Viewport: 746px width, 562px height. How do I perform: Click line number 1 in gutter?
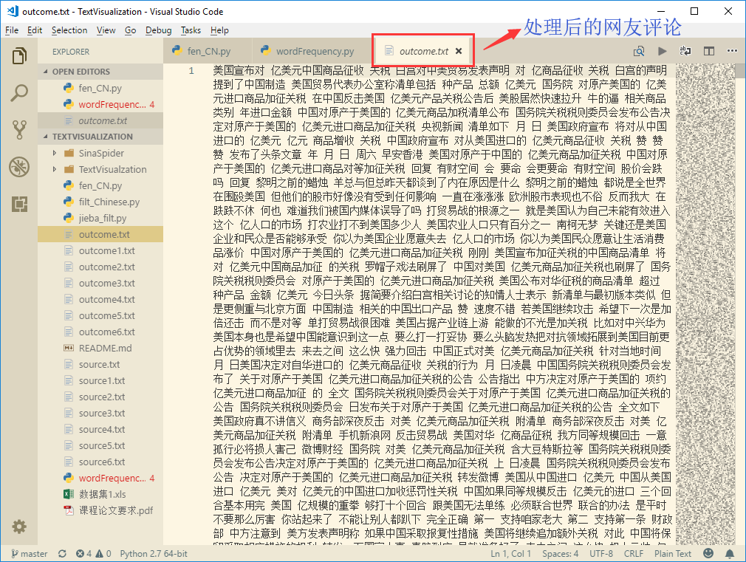point(191,71)
